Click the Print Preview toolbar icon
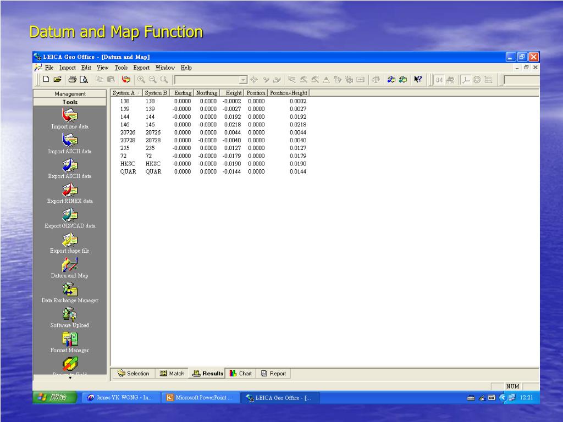Viewport: 563px width, 422px height. tap(84, 79)
